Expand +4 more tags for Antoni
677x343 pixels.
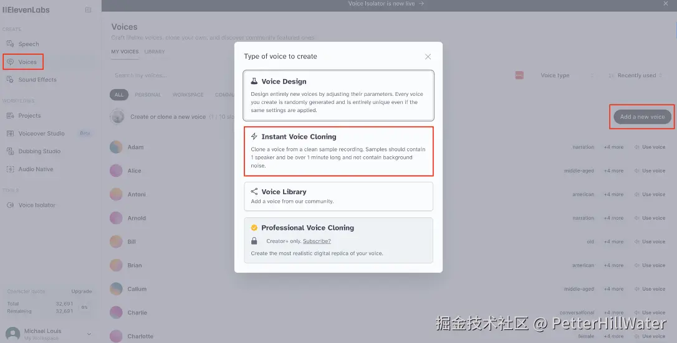pyautogui.click(x=613, y=194)
